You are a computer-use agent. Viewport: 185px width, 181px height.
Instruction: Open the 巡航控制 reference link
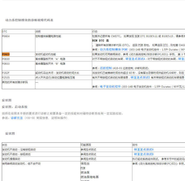(106, 68)
